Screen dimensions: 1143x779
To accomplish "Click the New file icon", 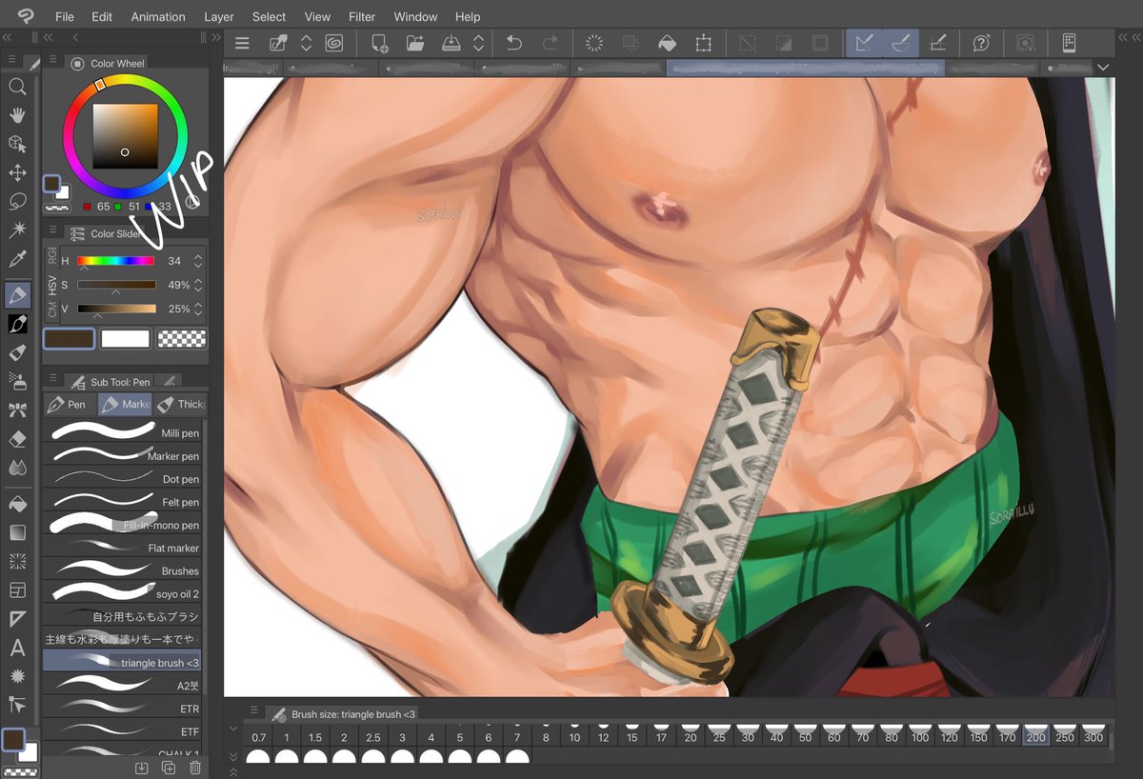I will tap(379, 43).
